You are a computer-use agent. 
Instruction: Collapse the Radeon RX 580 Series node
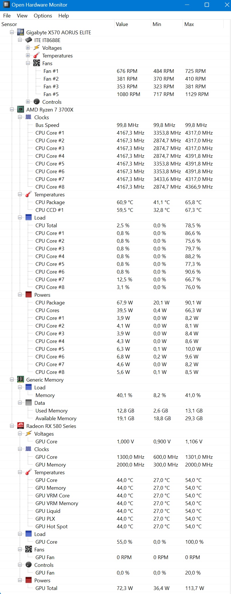coord(12,426)
